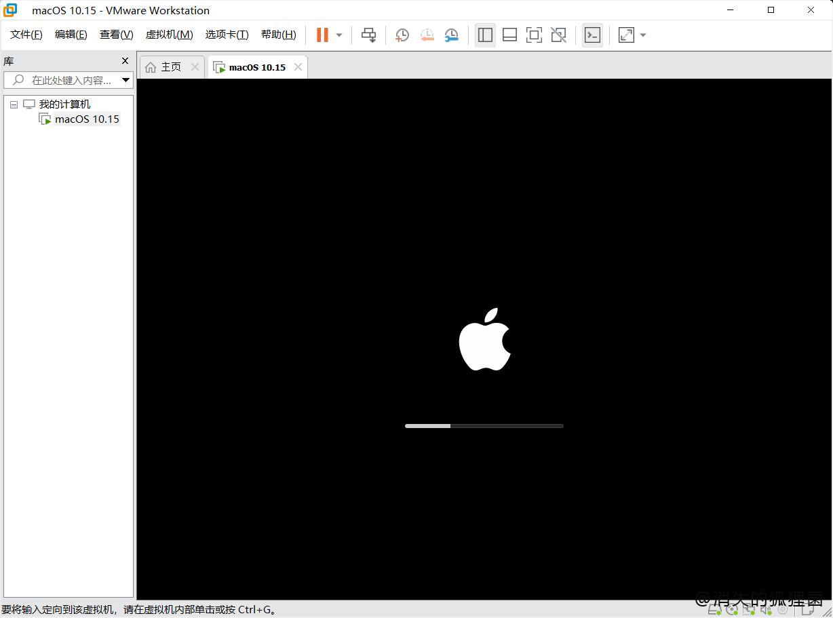Viewport: 833px width, 618px height.
Task: Select 我的计算机 in the library tree
Action: (64, 104)
